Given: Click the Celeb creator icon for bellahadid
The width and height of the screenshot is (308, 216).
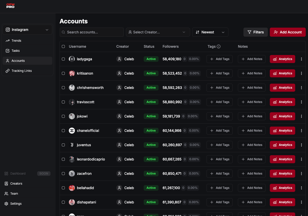Looking at the screenshot, I should click(119, 188).
